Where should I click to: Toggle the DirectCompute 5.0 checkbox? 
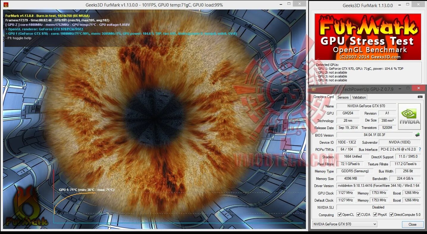point(392,215)
